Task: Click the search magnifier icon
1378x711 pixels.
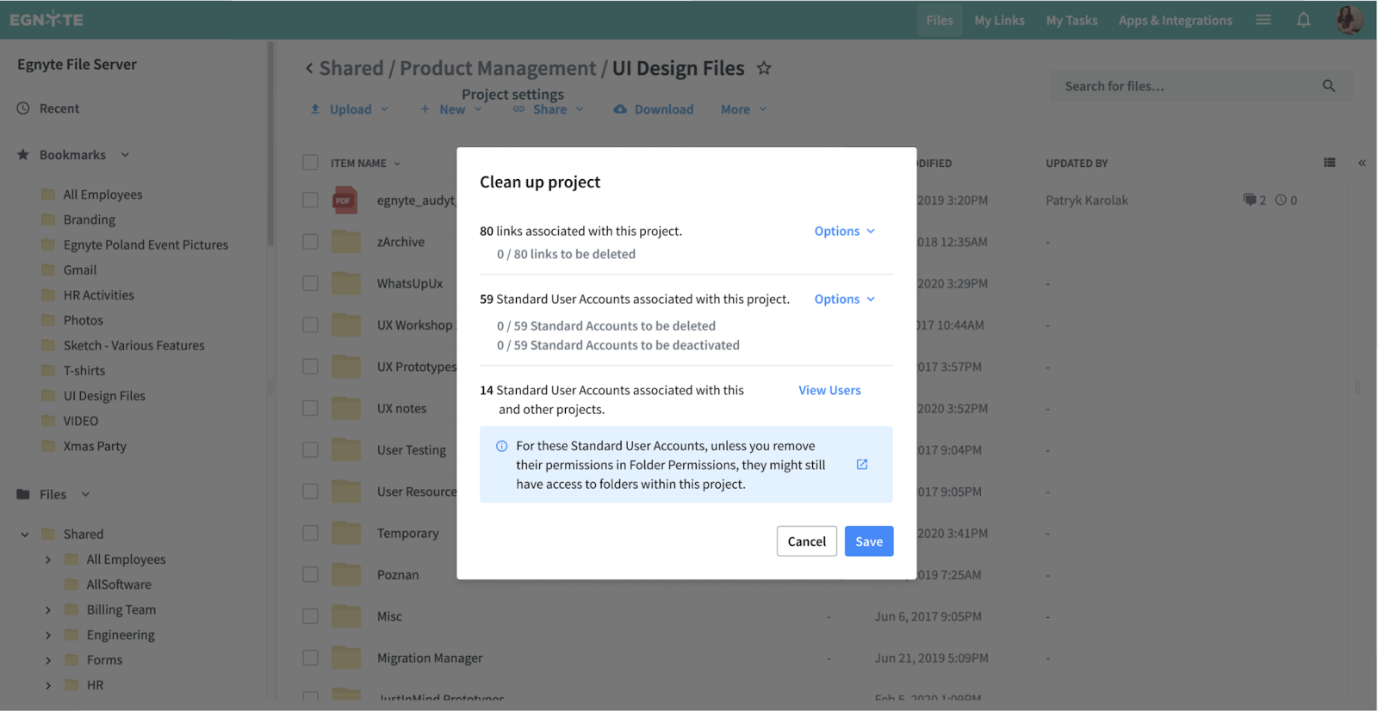Action: pyautogui.click(x=1329, y=86)
